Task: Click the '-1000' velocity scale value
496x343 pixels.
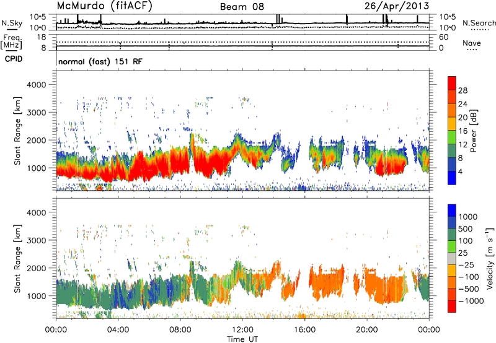Action: click(471, 301)
